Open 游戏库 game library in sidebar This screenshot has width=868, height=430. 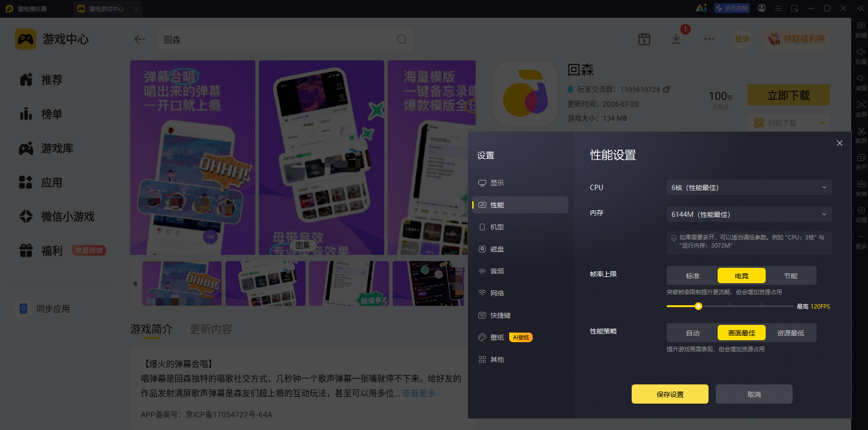click(x=46, y=148)
